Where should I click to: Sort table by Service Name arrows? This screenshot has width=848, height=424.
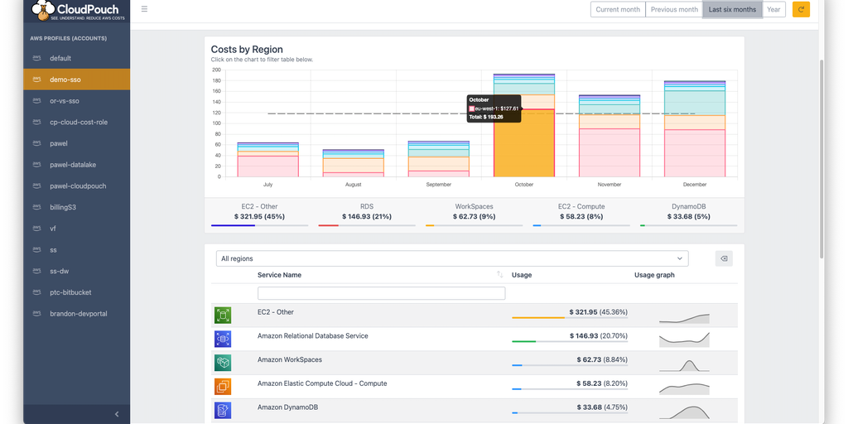(x=499, y=275)
